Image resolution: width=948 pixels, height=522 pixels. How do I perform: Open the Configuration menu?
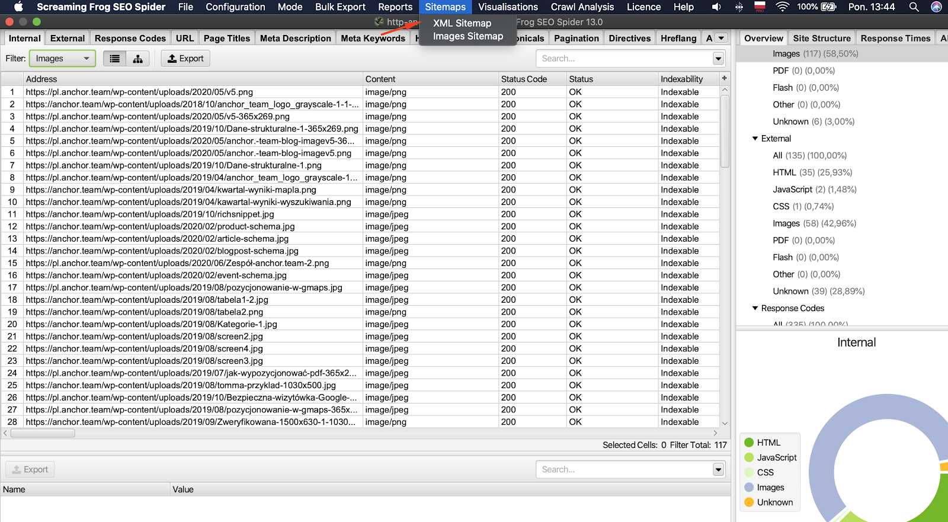point(235,7)
